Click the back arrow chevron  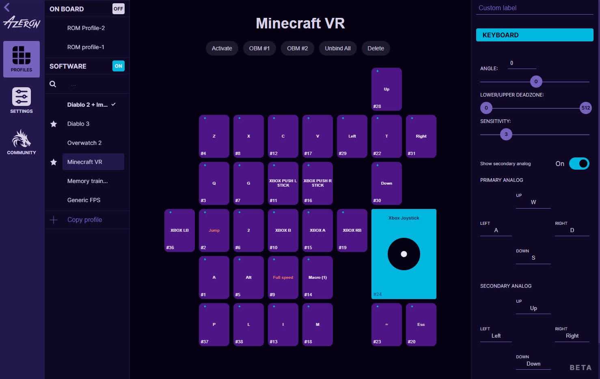[7, 7]
